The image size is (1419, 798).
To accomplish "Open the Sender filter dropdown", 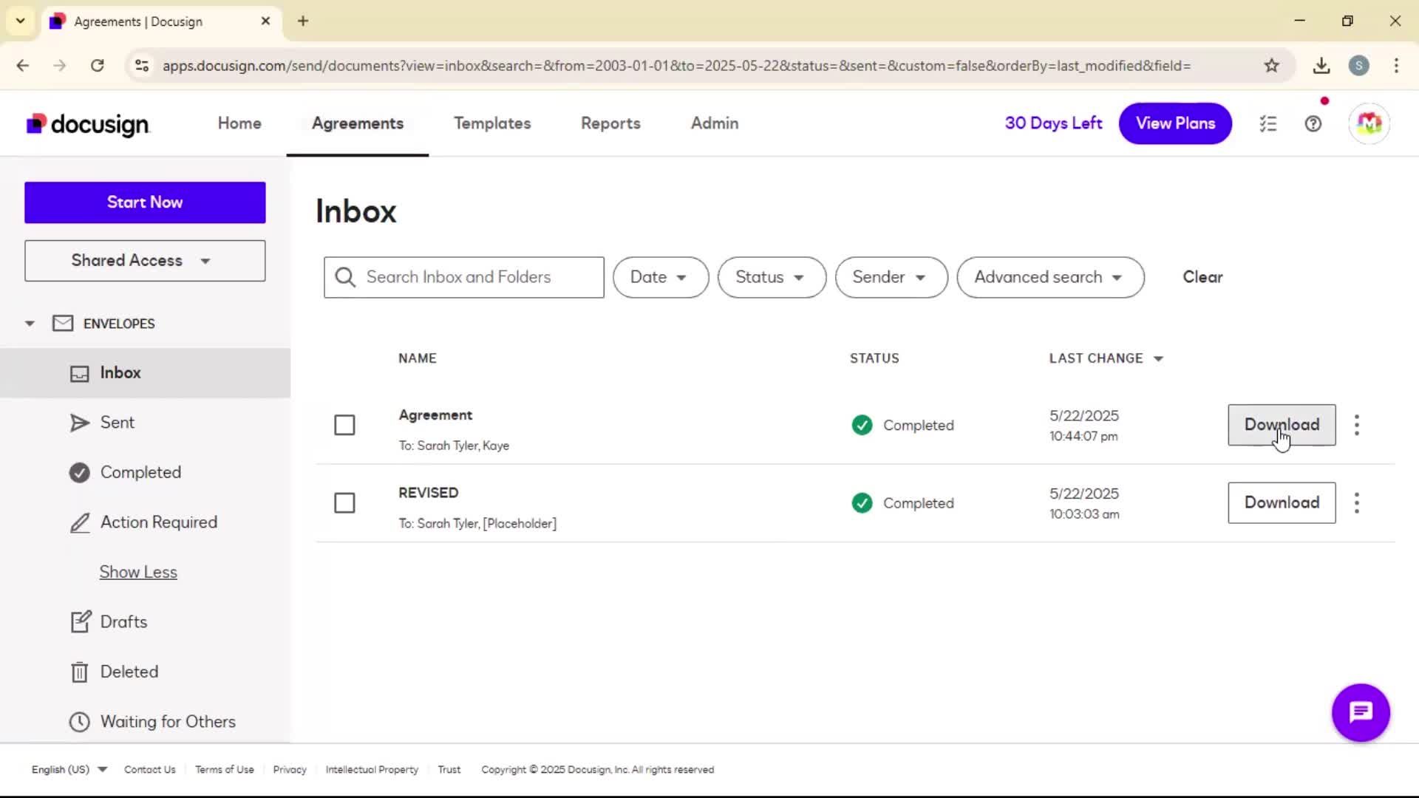I will [x=891, y=277].
